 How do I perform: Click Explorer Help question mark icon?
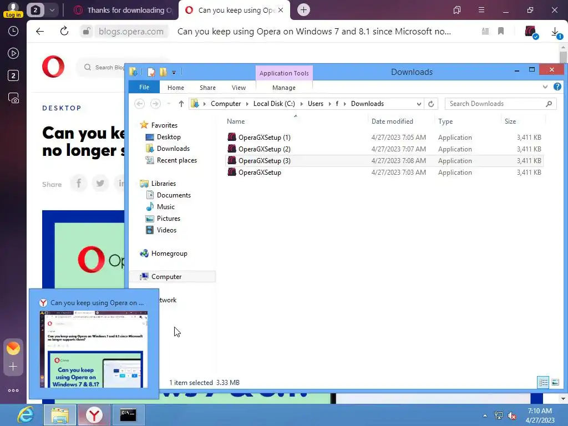point(557,87)
